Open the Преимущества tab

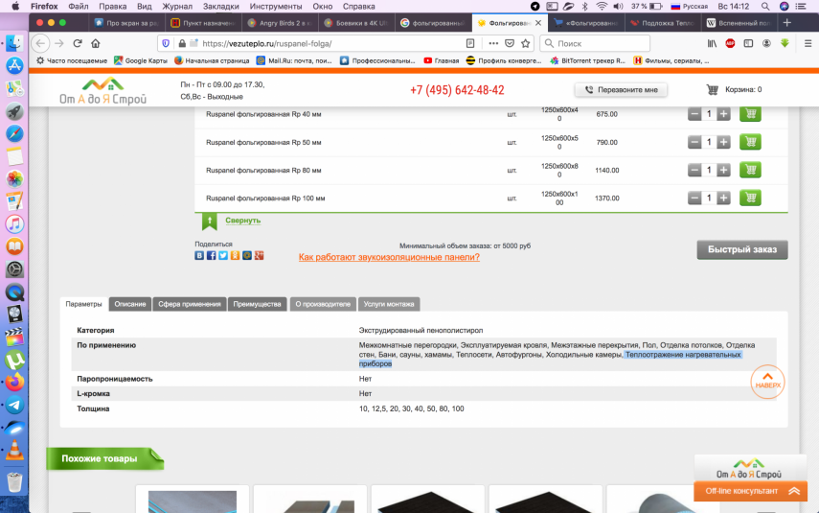point(257,304)
